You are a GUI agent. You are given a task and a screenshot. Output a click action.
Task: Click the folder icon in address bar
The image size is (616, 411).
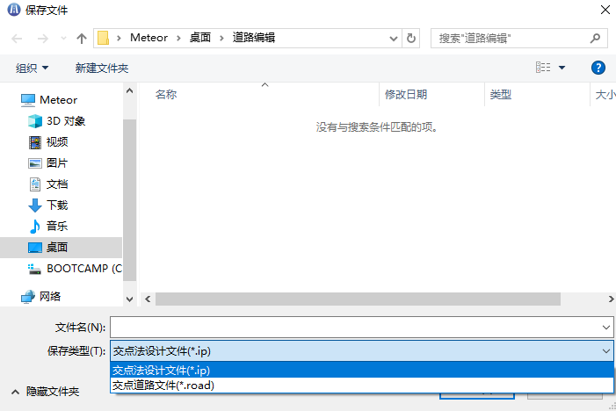[104, 38]
